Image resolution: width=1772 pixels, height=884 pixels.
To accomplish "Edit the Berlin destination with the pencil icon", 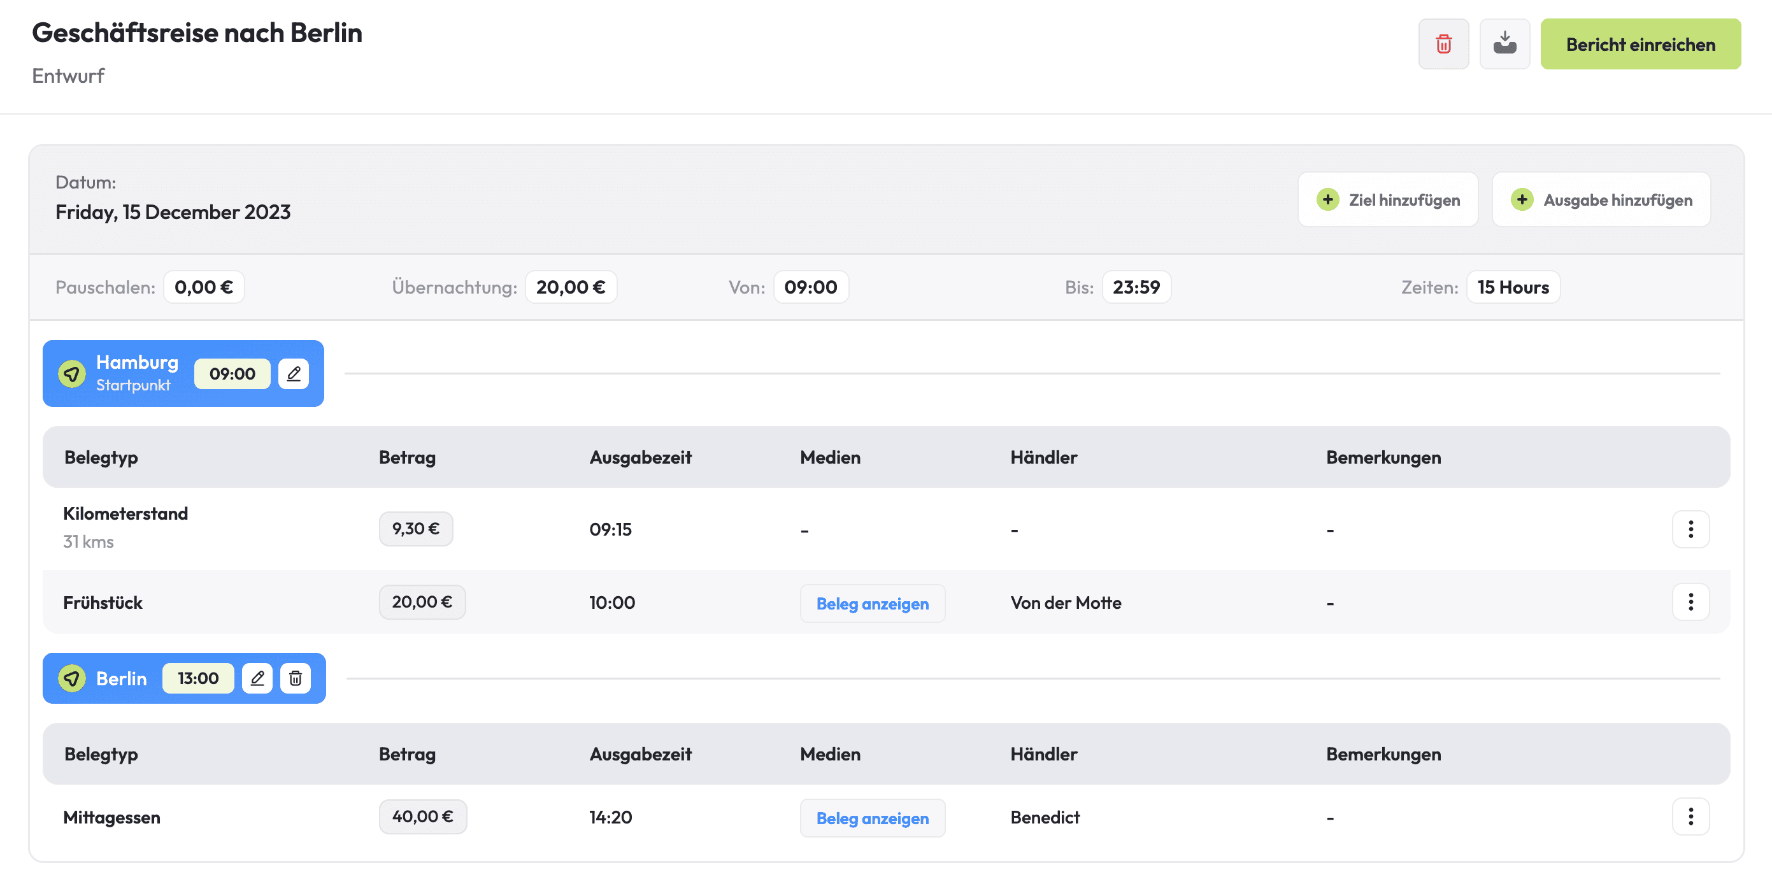I will (257, 678).
